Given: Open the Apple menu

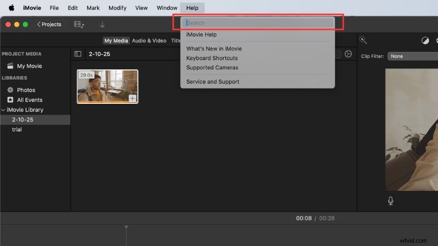Looking at the screenshot, I should pyautogui.click(x=11, y=8).
